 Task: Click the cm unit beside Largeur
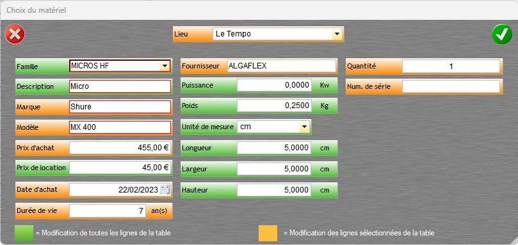pos(325,169)
